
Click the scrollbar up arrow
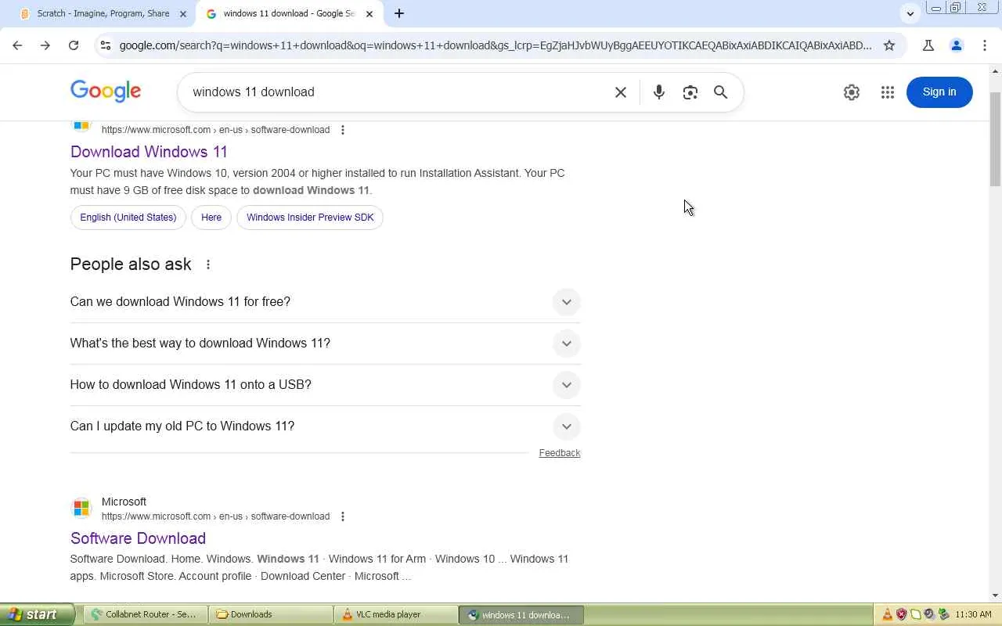tap(995, 70)
